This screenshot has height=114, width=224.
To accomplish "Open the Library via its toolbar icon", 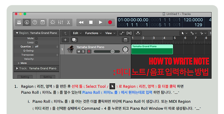I will (x=19, y=22).
